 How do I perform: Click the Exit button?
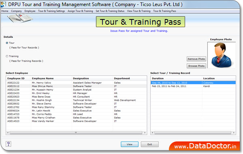tap(150, 144)
